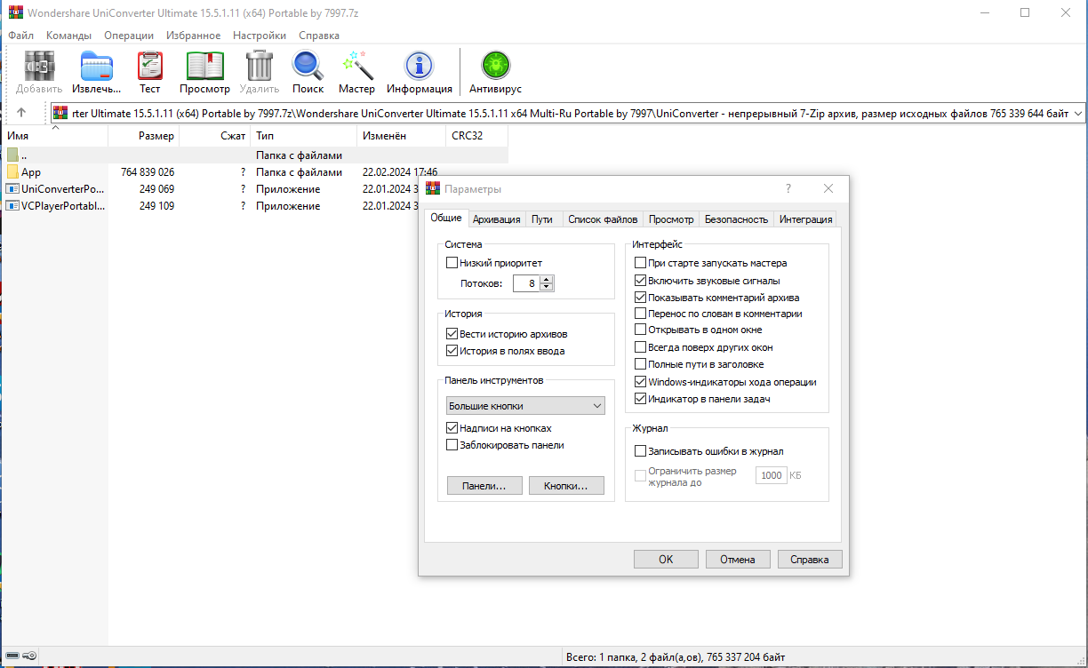Enable При старте запускать мастера
This screenshot has width=1088, height=668.
640,263
